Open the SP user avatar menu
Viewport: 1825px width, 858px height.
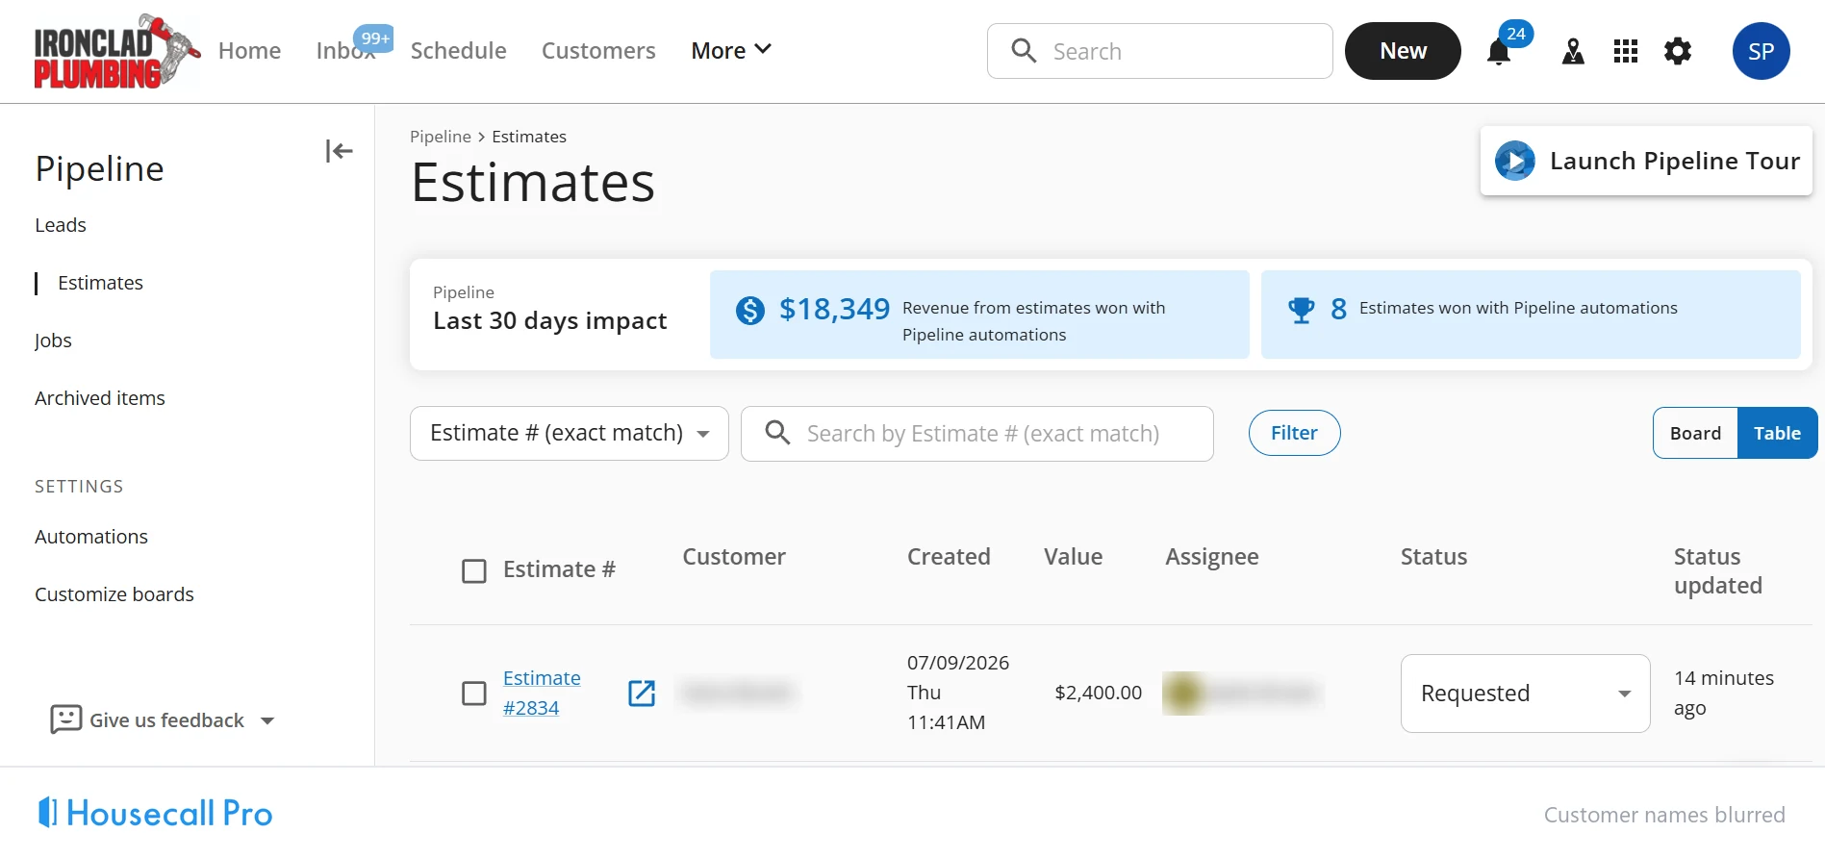coord(1761,51)
